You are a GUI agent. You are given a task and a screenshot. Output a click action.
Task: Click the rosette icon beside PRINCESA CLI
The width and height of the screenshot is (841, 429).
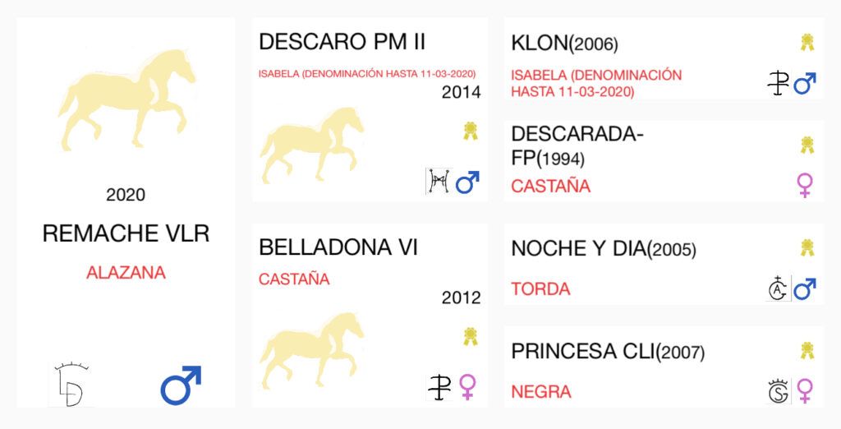click(807, 351)
